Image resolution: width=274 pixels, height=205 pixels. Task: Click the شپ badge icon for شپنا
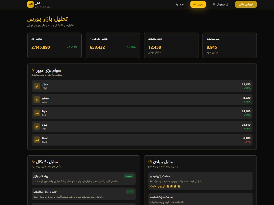click(37, 113)
